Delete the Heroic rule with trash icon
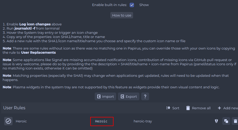Viewport: 238px width, 130px height. [x=235, y=121]
